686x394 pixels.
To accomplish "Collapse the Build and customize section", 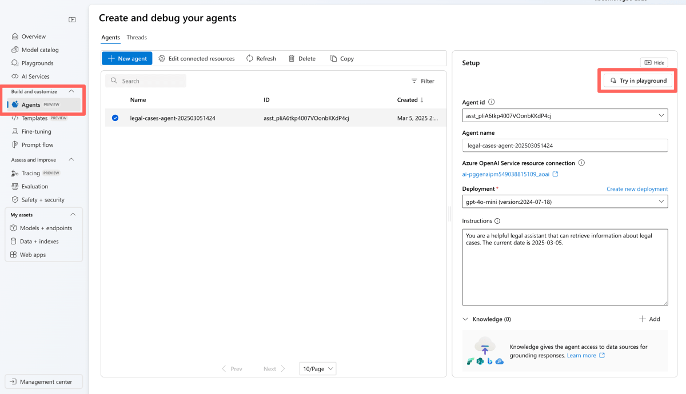I will click(x=71, y=91).
